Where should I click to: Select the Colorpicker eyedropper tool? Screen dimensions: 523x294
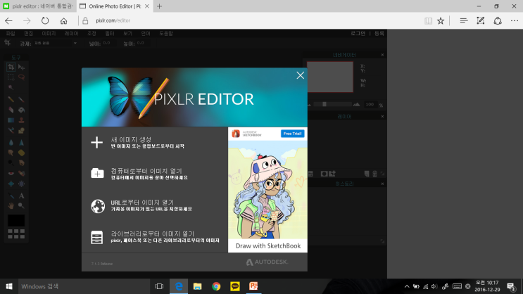coord(11,196)
